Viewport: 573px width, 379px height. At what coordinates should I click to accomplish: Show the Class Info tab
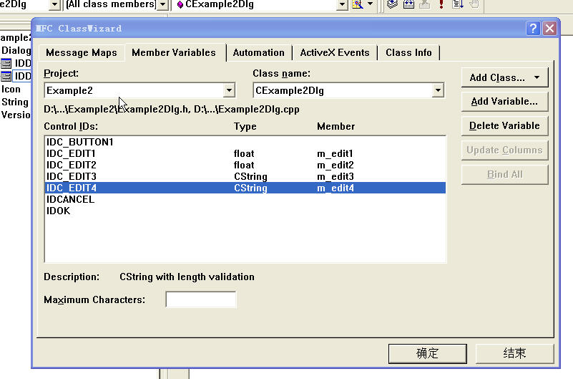pyautogui.click(x=408, y=53)
